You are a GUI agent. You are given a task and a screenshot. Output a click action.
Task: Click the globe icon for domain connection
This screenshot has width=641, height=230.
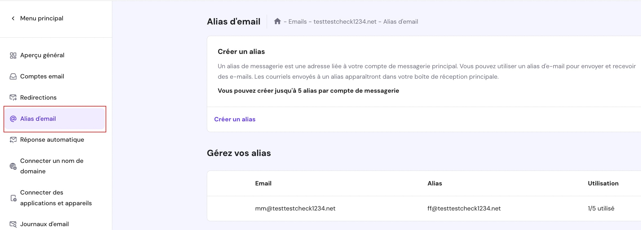coord(13,166)
